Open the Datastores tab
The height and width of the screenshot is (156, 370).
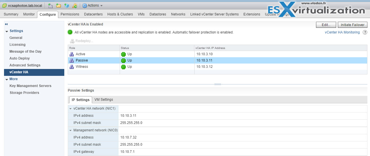point(158,14)
